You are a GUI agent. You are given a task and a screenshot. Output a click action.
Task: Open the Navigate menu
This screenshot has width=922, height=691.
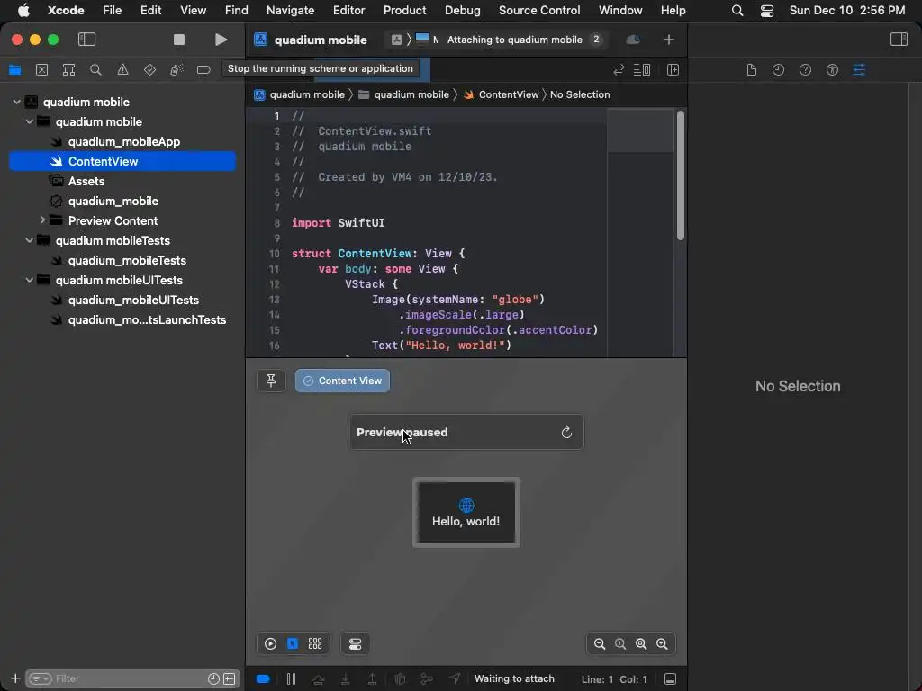click(290, 10)
